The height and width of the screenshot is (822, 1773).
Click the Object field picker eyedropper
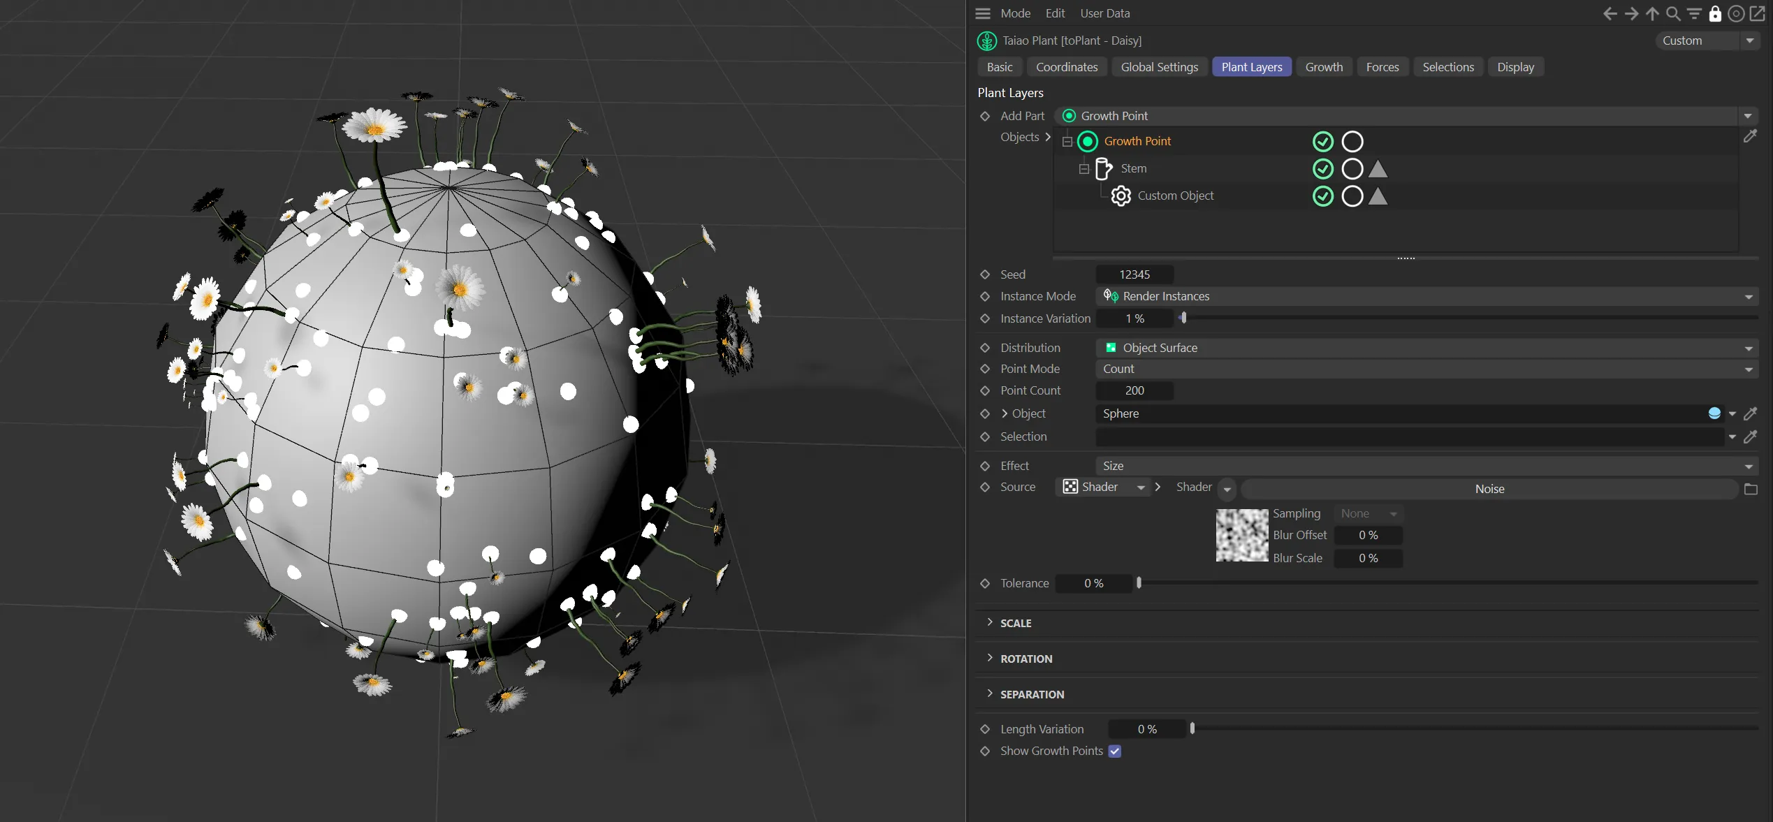point(1751,413)
